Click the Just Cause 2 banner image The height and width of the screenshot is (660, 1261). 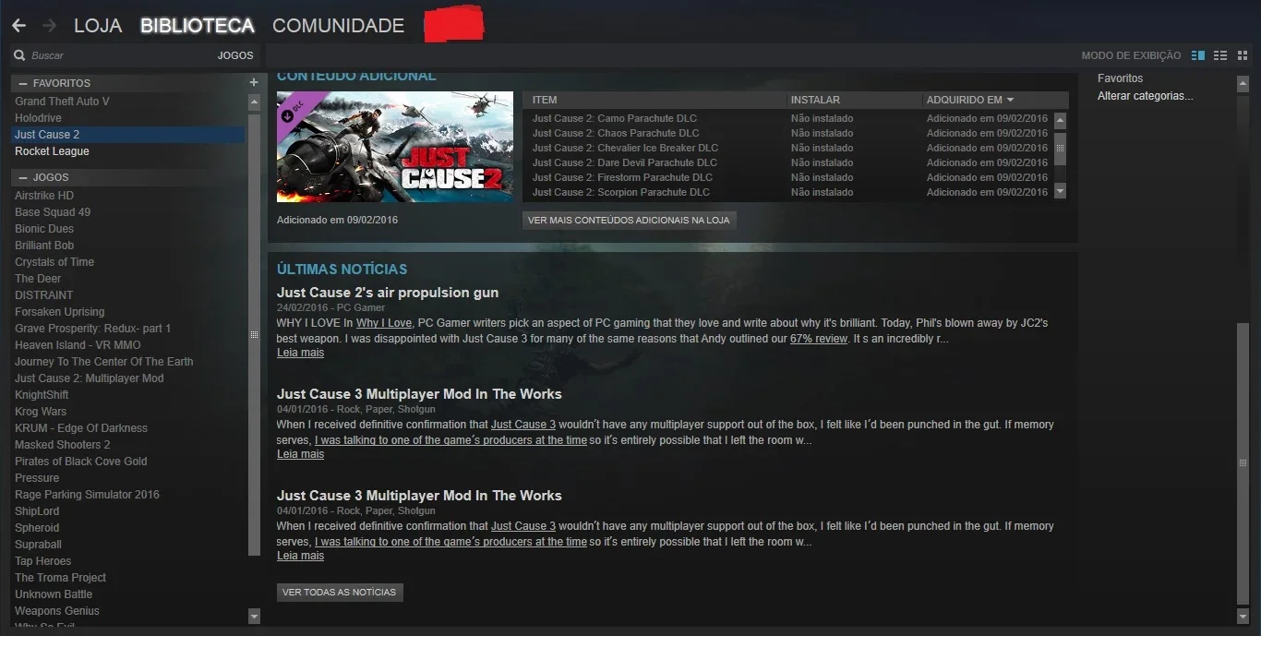click(395, 147)
